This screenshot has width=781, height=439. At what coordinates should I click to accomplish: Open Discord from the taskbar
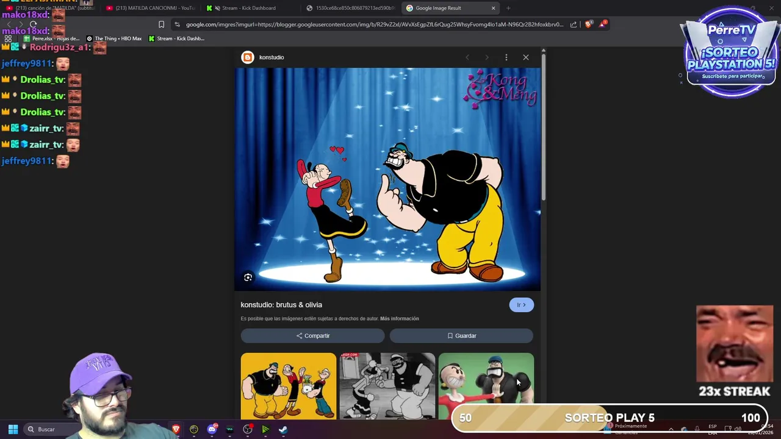212,429
